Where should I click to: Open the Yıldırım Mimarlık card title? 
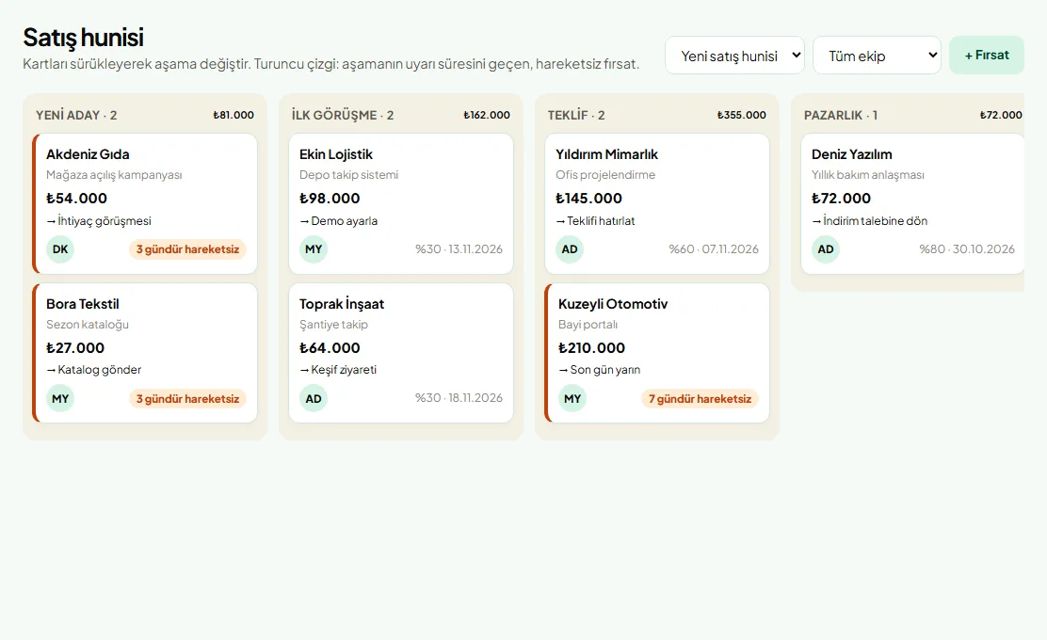(606, 154)
